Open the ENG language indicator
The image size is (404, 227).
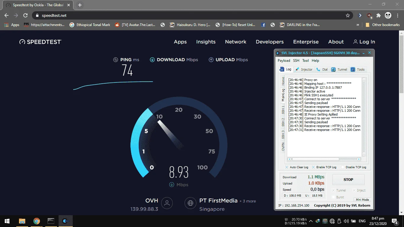362,221
